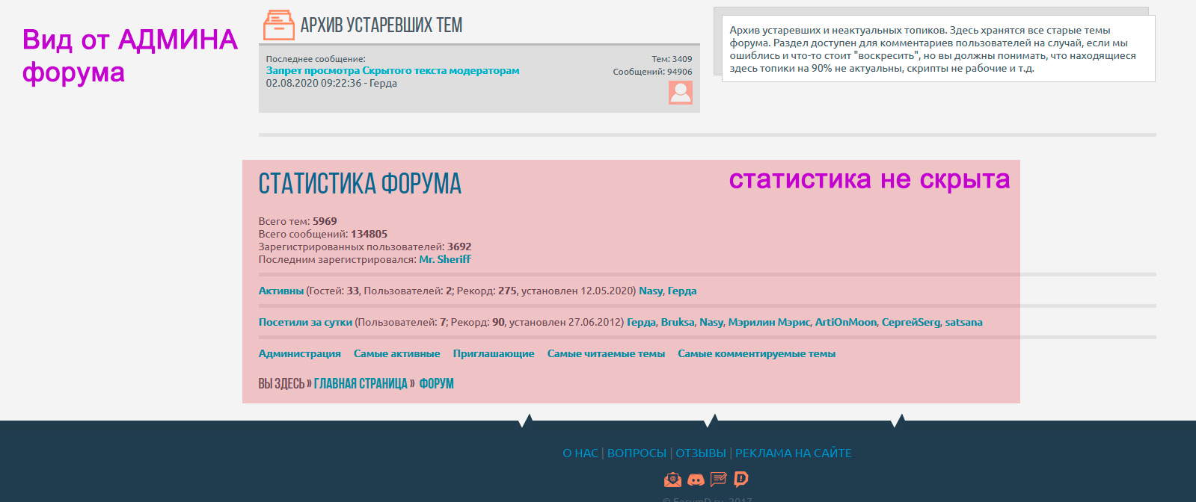Select 'Самые читаемые темы' link
The height and width of the screenshot is (502, 1196).
tap(605, 353)
